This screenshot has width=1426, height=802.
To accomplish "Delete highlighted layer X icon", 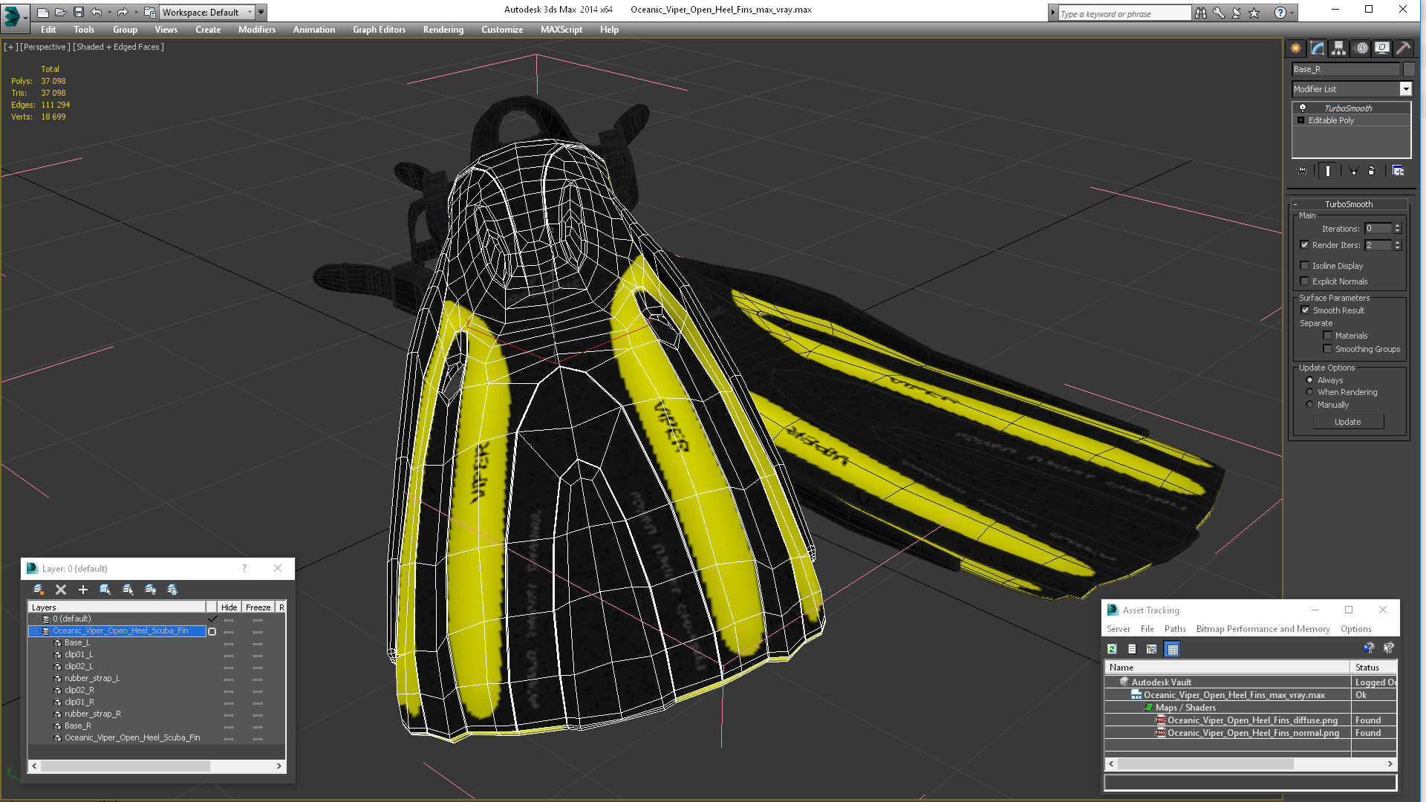I will click(x=61, y=590).
